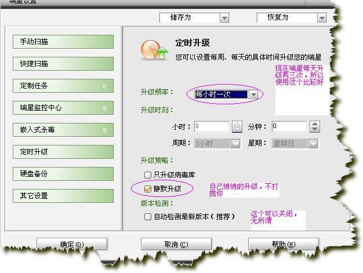This screenshot has height=273, width=363.
Task: Expand the 瑞星监控中心 sidebar group
Action: (63, 108)
